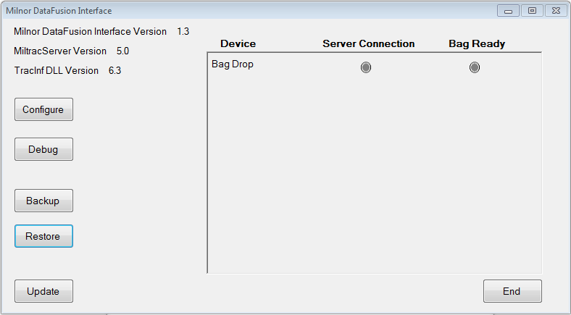Image resolution: width=571 pixels, height=315 pixels.
Task: Click the Bag Ready status indicator
Action: click(x=475, y=67)
